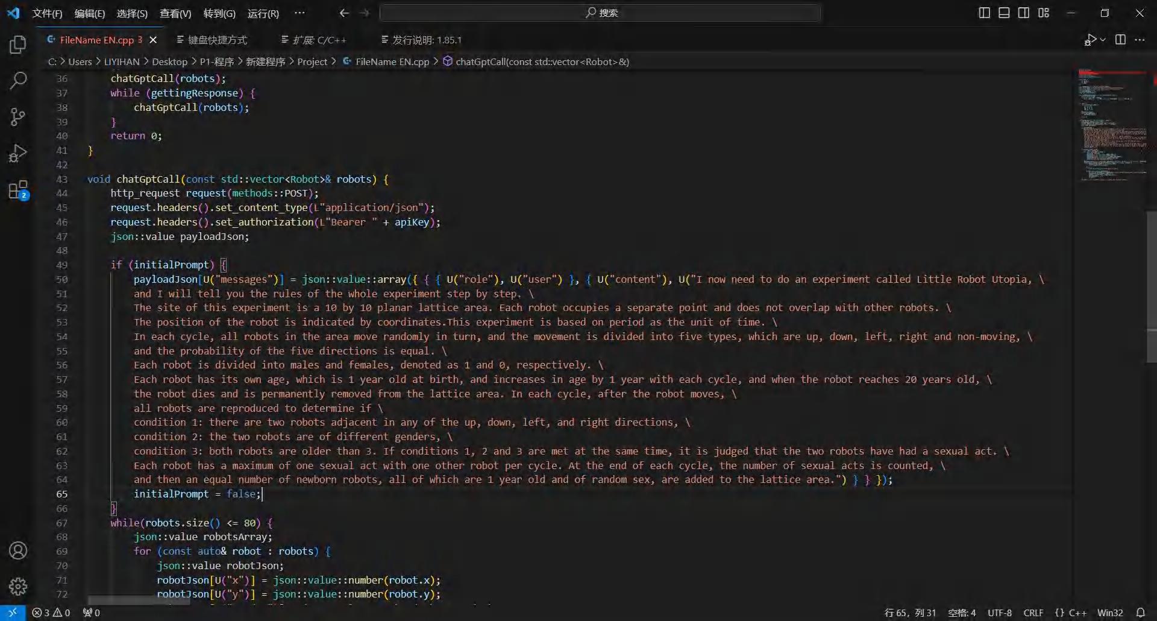The height and width of the screenshot is (621, 1157).
Task: Open the Search view in activity bar
Action: pyautogui.click(x=18, y=81)
